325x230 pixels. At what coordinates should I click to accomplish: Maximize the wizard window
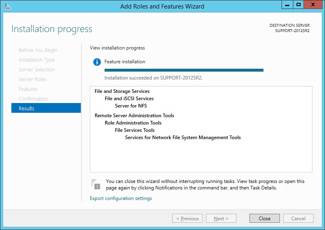(x=299, y=5)
